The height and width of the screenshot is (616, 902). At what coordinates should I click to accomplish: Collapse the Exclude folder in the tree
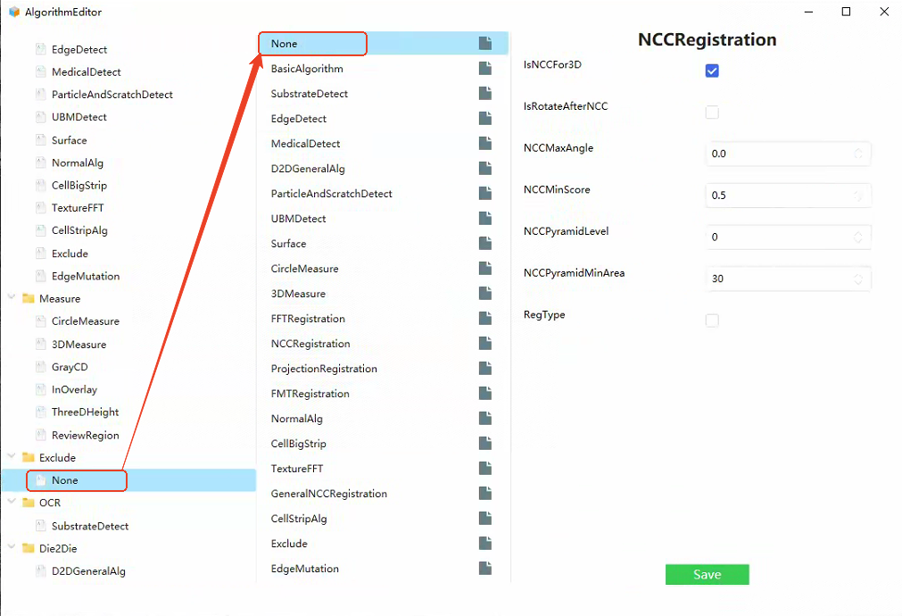tap(12, 456)
